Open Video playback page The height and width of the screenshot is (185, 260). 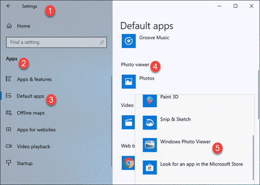(x=33, y=147)
